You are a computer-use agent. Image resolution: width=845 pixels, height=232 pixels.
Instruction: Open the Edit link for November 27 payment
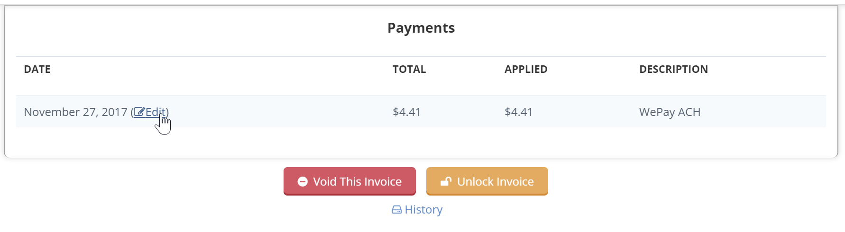pos(150,112)
